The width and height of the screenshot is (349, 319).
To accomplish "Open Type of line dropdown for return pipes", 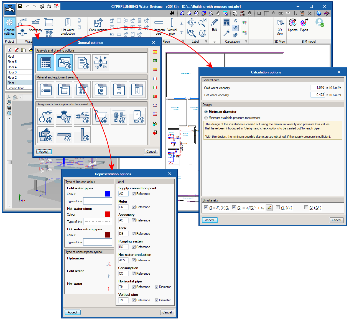I will point(98,242).
